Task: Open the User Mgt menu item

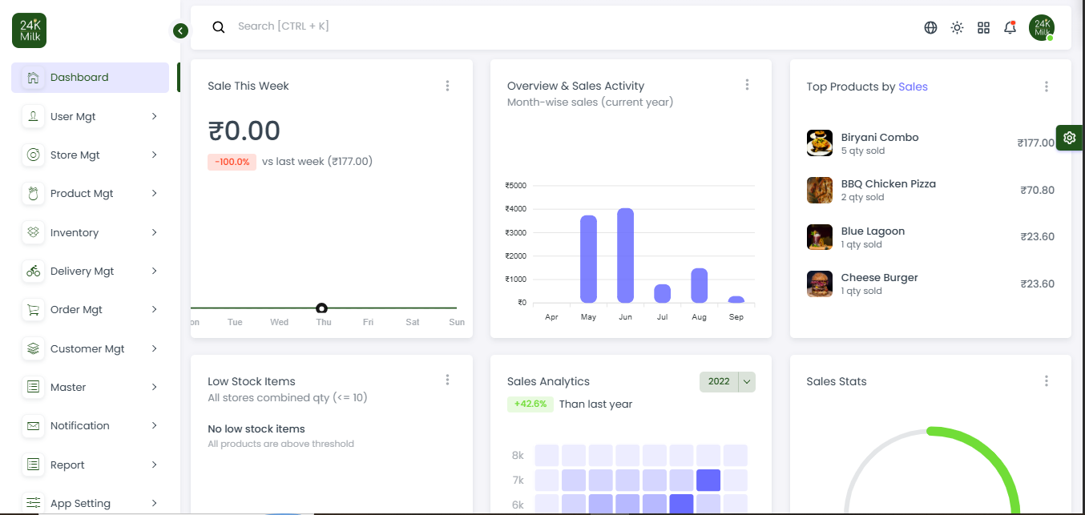Action: click(90, 116)
